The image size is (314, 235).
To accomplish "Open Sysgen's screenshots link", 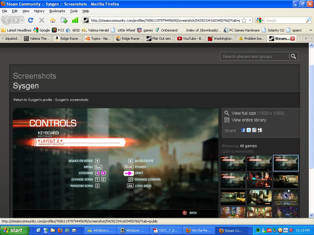I will point(72,100).
